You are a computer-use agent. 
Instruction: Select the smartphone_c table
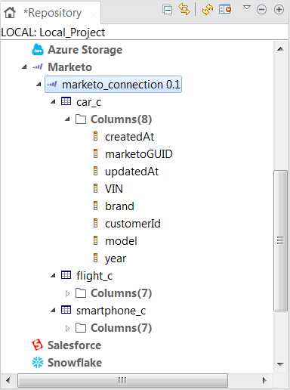[111, 311]
